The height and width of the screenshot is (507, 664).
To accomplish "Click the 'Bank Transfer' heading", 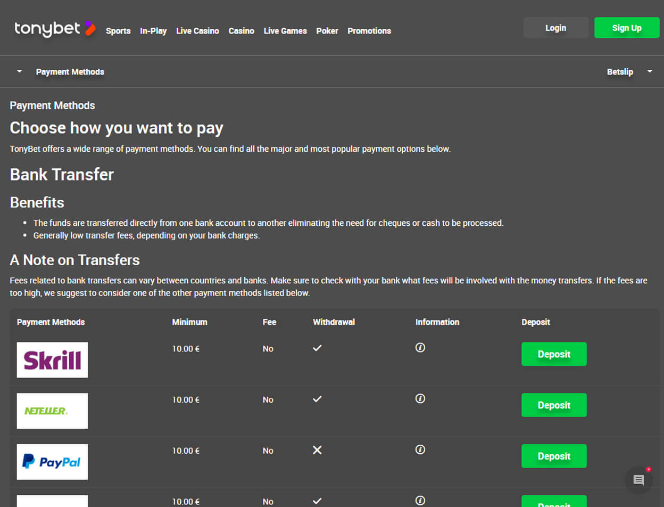I will coord(62,175).
